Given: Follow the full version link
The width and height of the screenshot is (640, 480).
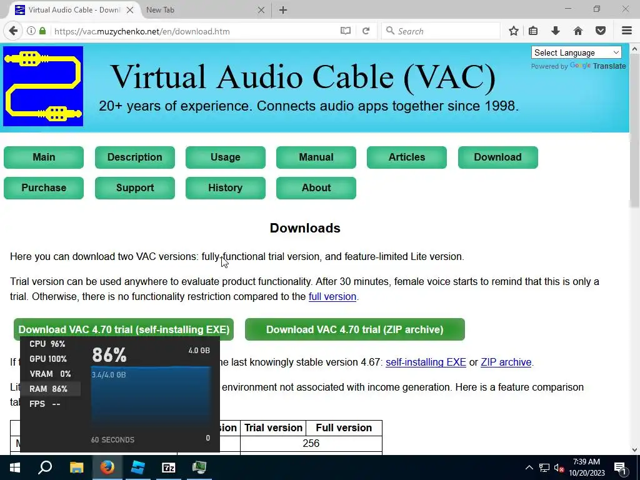Looking at the screenshot, I should point(332,297).
